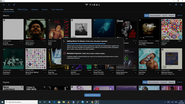Go back with the back arrow
185x104 pixels.
pyautogui.click(x=9, y=5)
